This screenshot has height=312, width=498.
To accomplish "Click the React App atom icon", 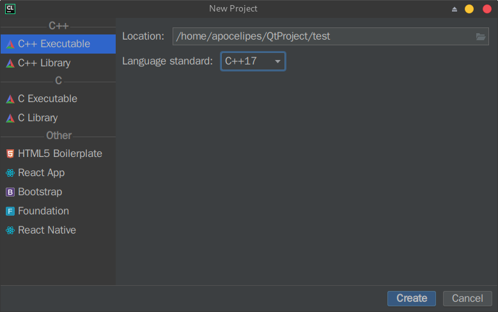I will tap(10, 173).
